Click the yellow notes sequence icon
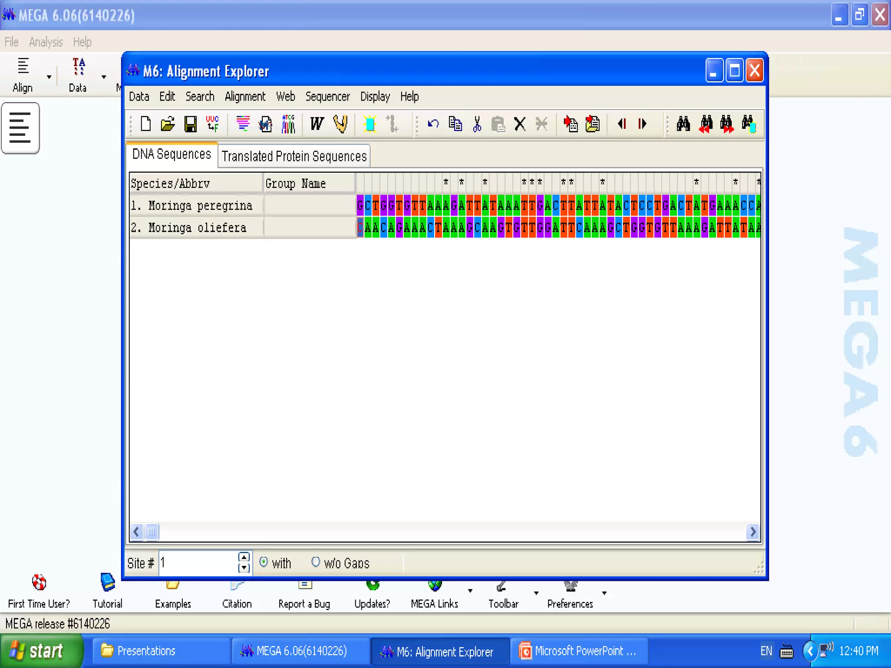This screenshot has height=668, width=891. pos(592,124)
